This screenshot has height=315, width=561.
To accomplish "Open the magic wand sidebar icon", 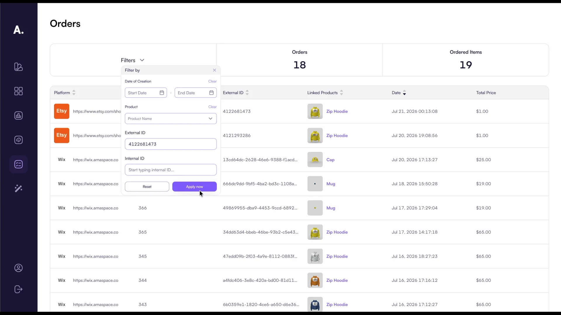I will [x=18, y=188].
